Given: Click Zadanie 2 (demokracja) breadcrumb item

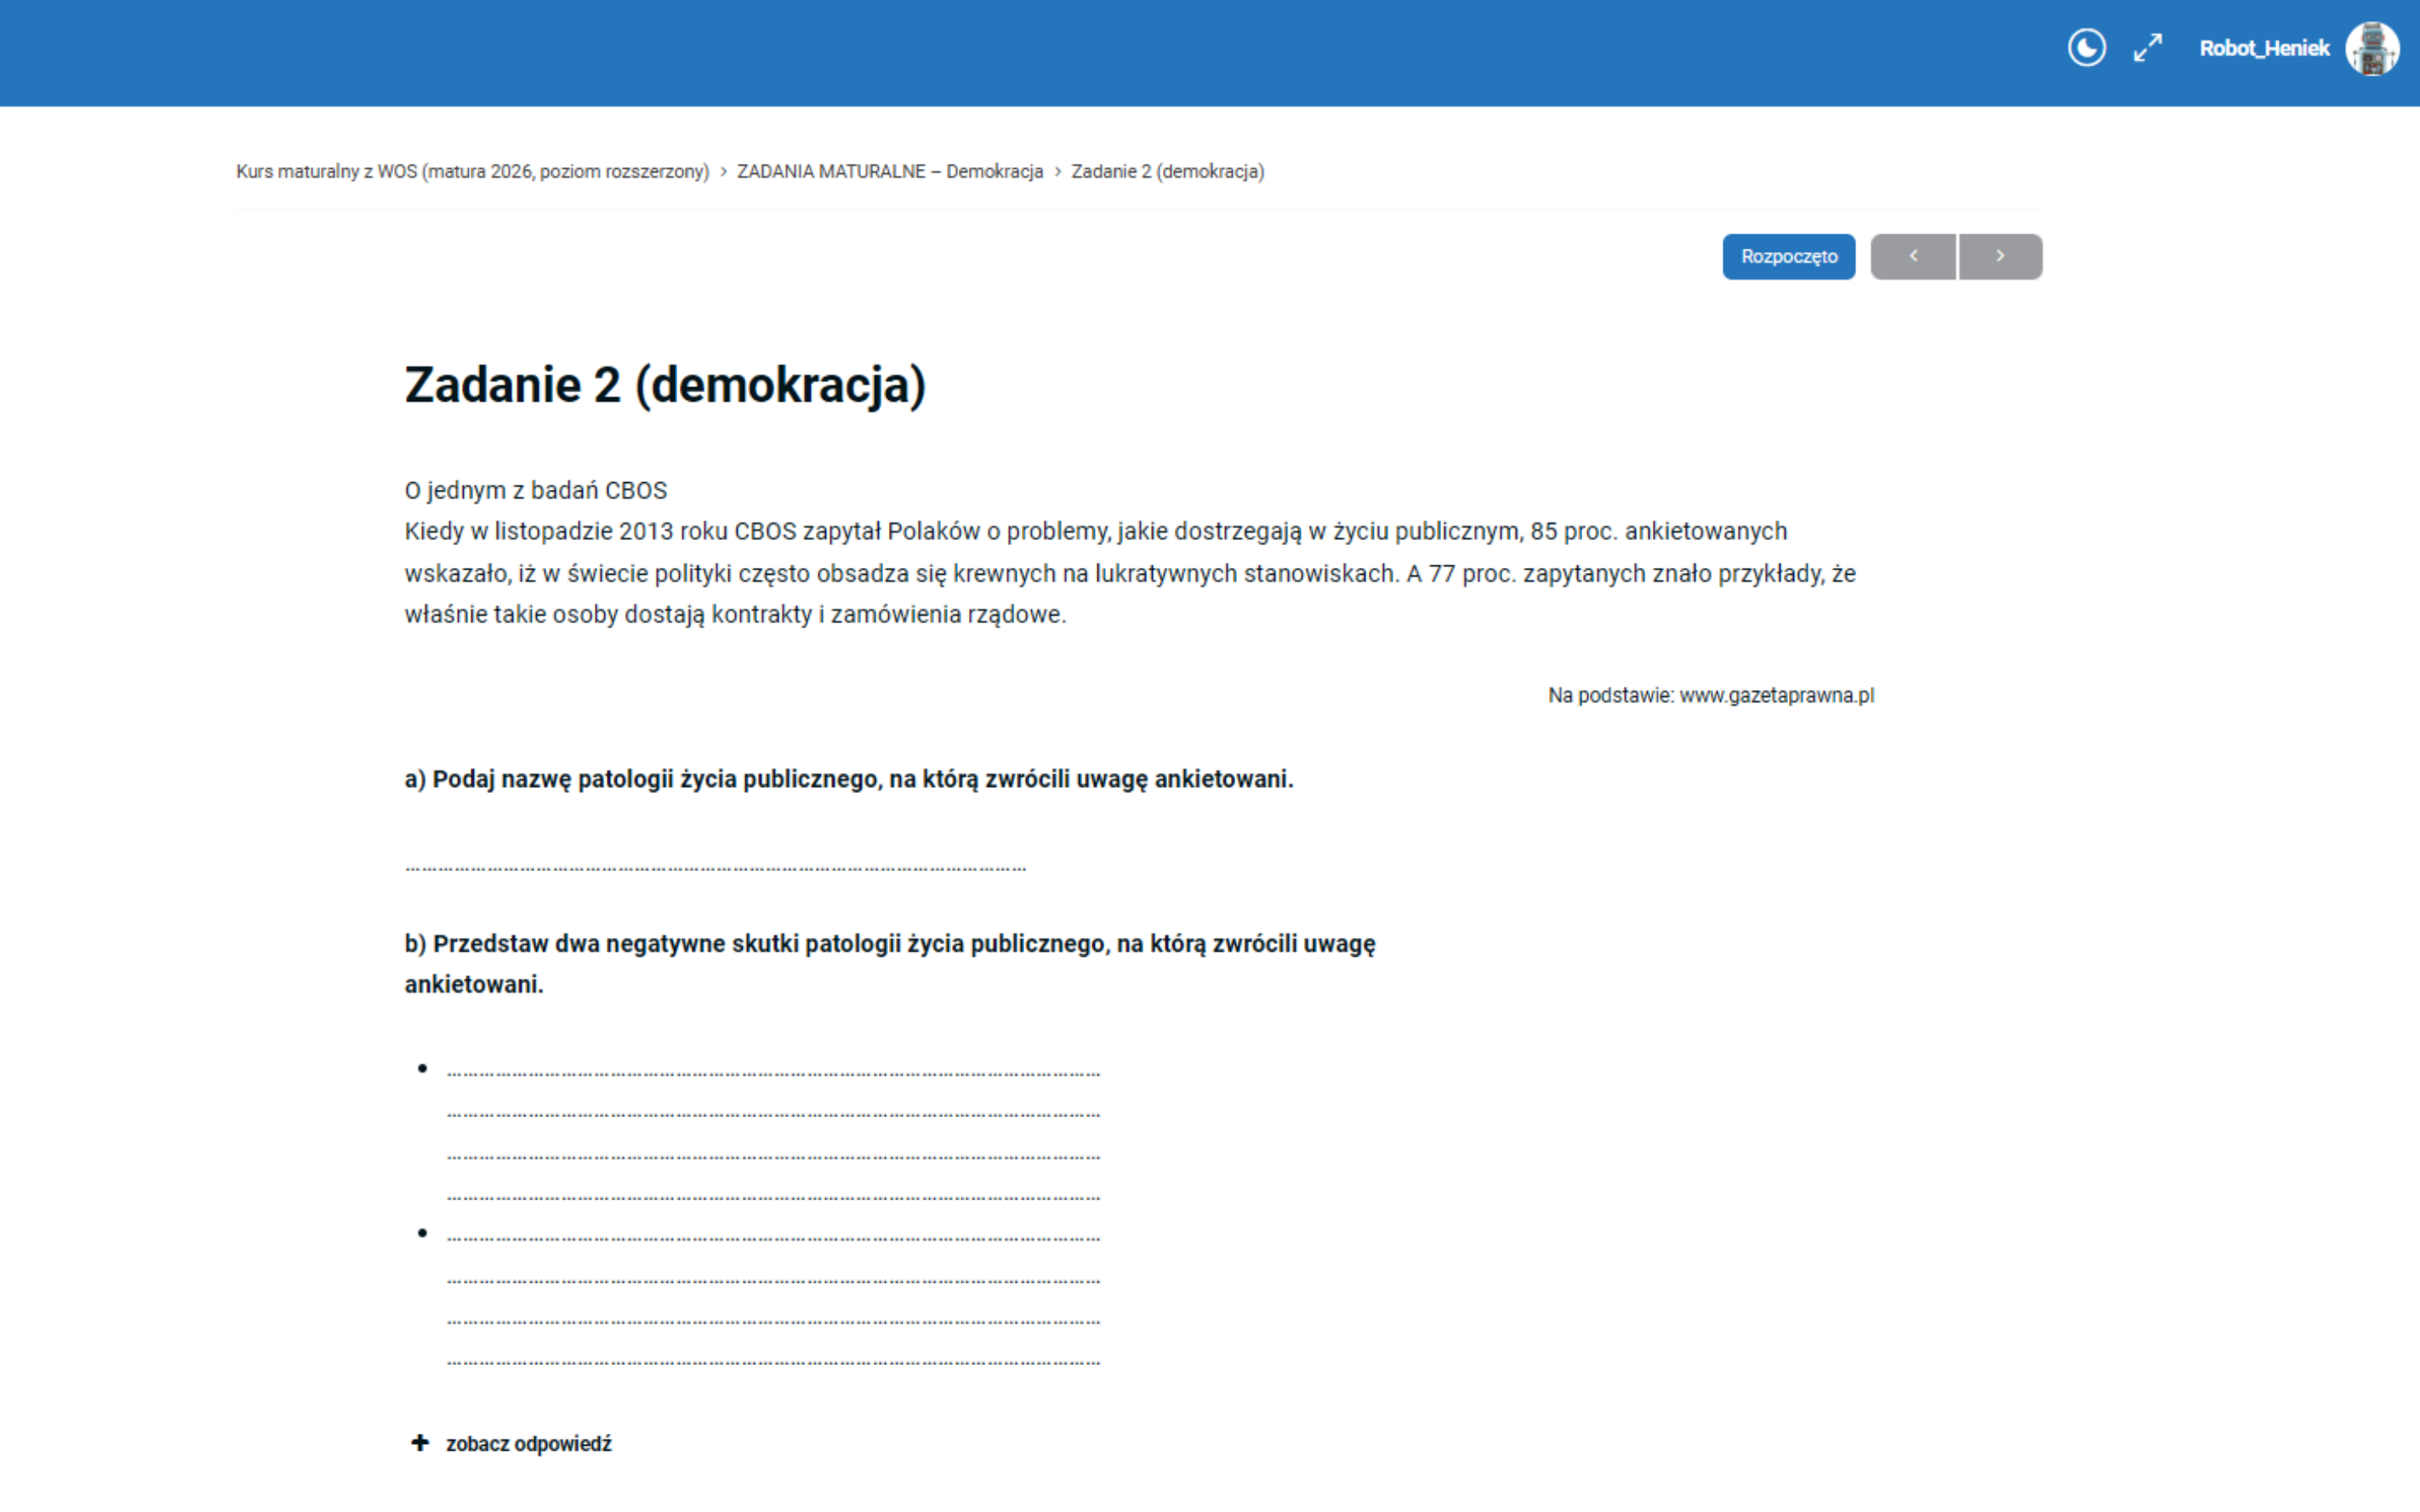Looking at the screenshot, I should (x=1167, y=171).
